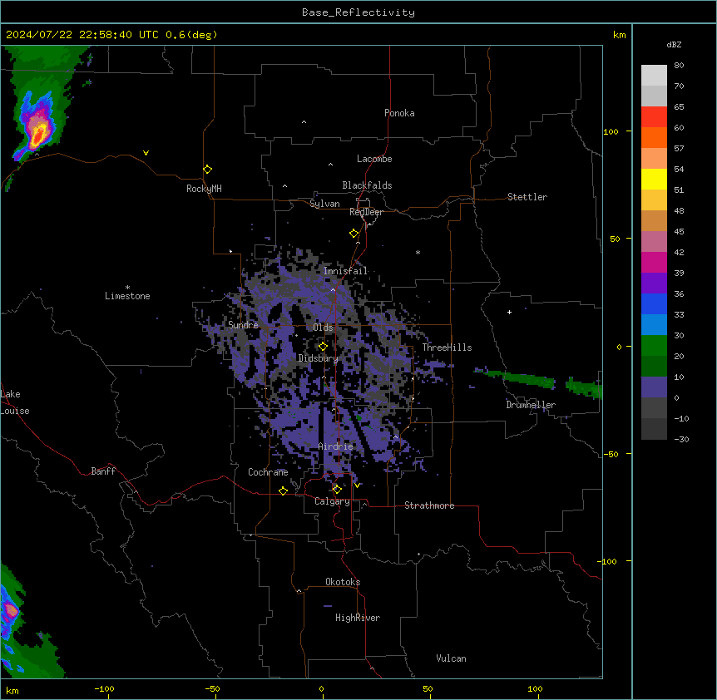Click the Didsbury label
This screenshot has height=700, width=717.
(318, 358)
